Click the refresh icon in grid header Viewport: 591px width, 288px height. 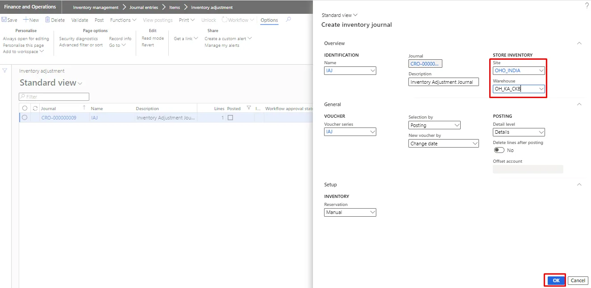pyautogui.click(x=35, y=108)
